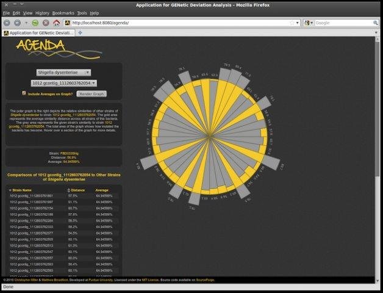Select the row with distance 57.8%

(x=64, y=214)
